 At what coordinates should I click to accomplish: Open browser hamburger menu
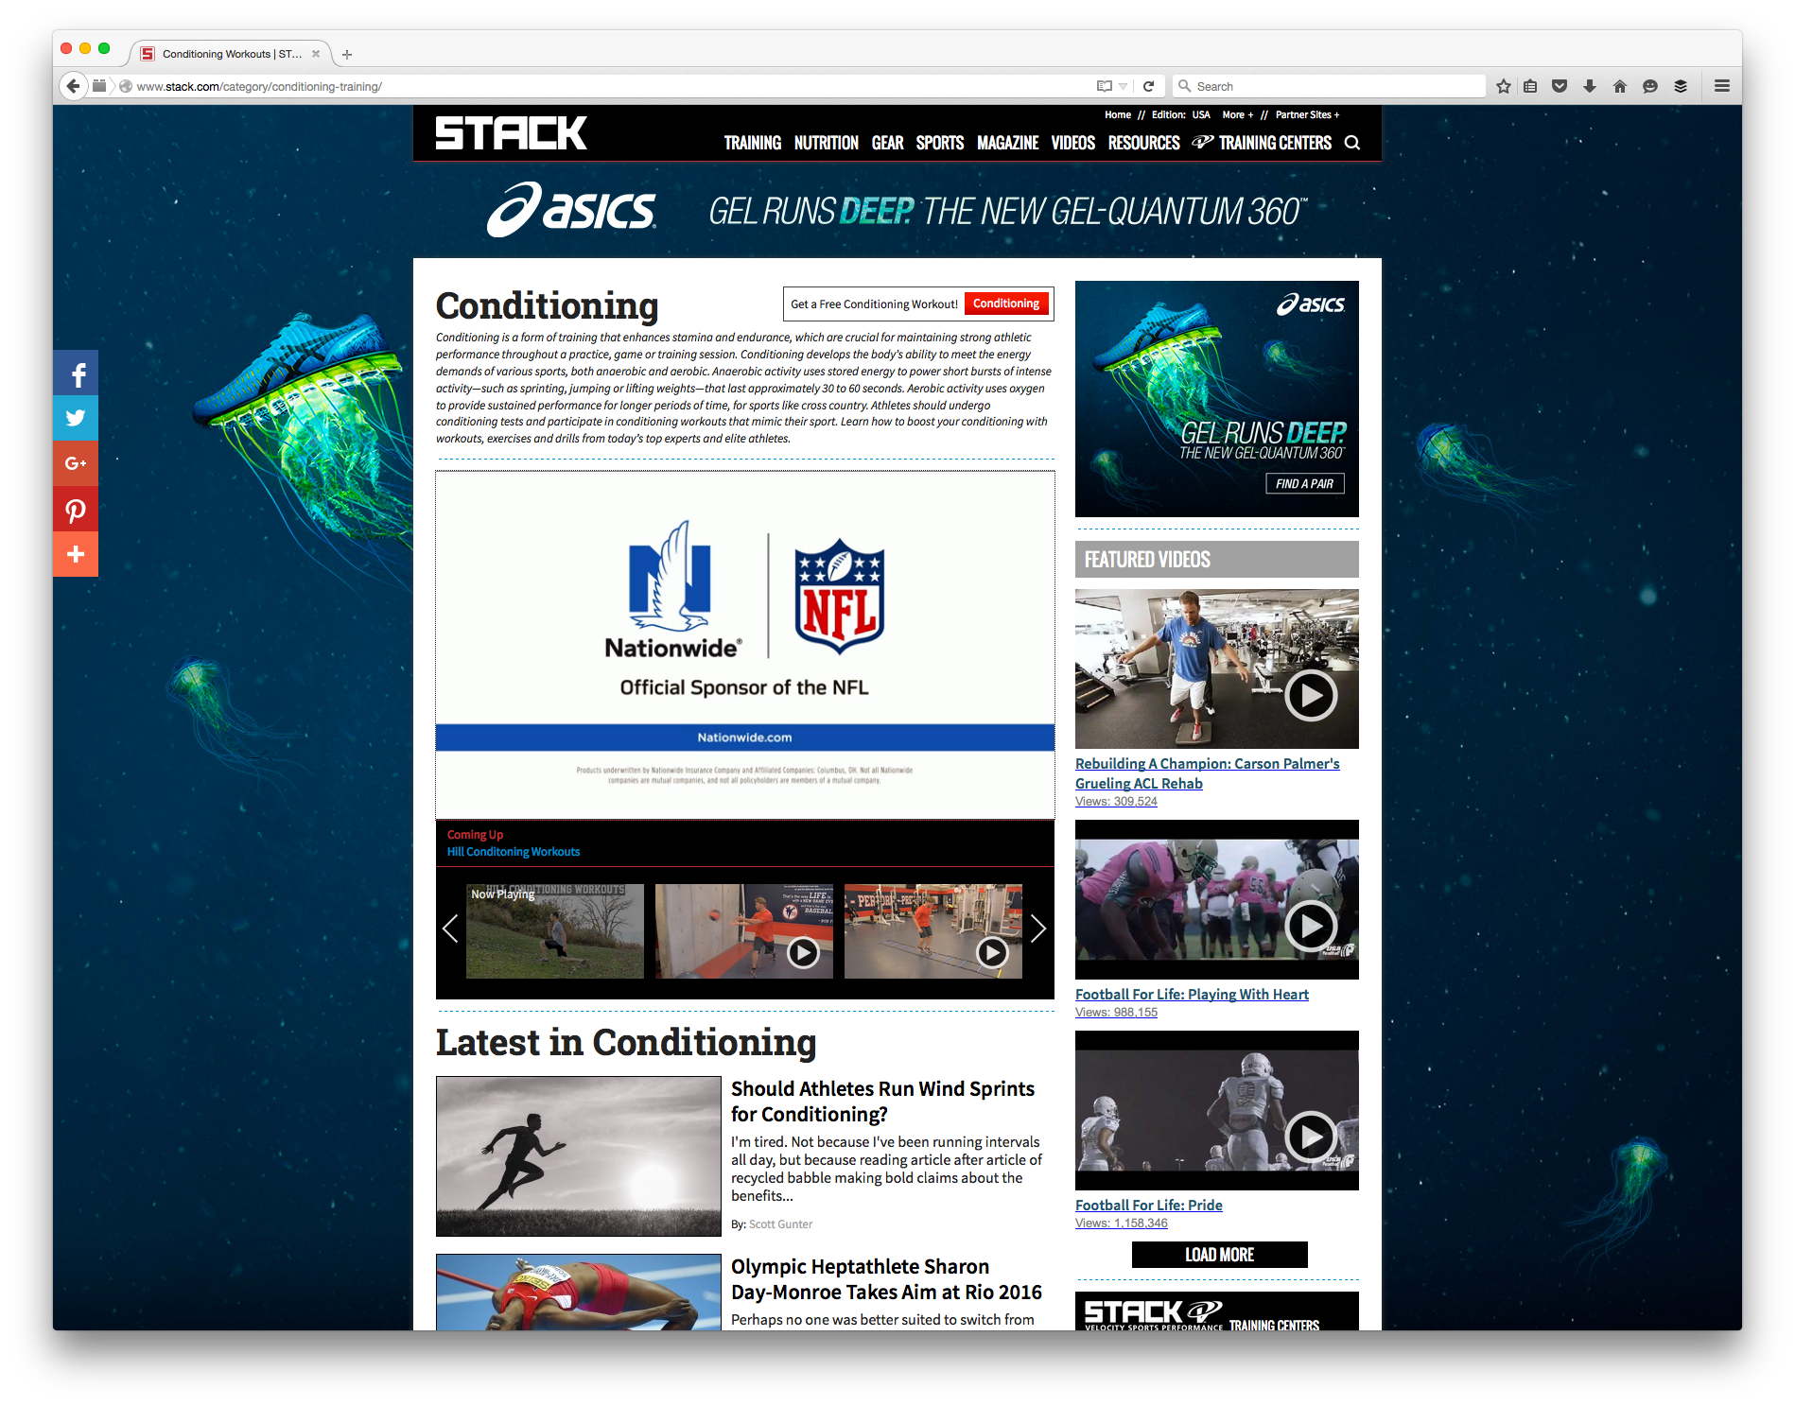pos(1722,86)
